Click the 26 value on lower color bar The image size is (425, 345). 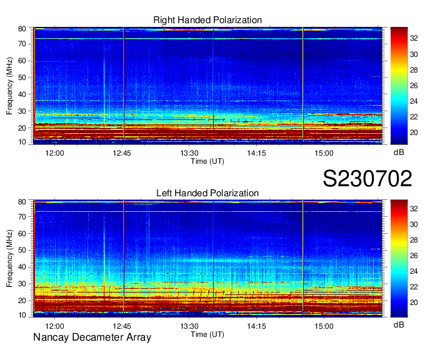(x=414, y=255)
